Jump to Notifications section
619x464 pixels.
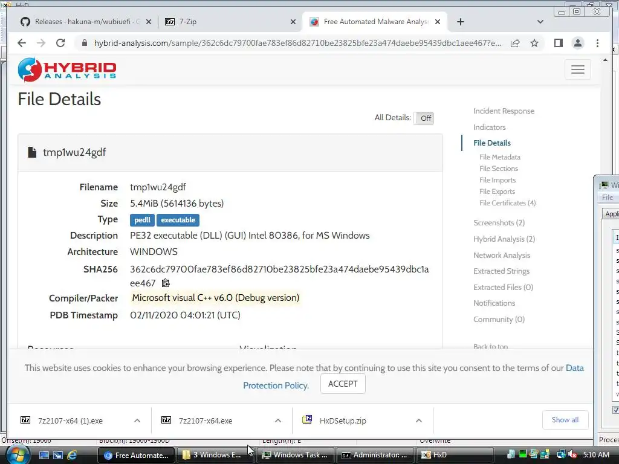(494, 303)
